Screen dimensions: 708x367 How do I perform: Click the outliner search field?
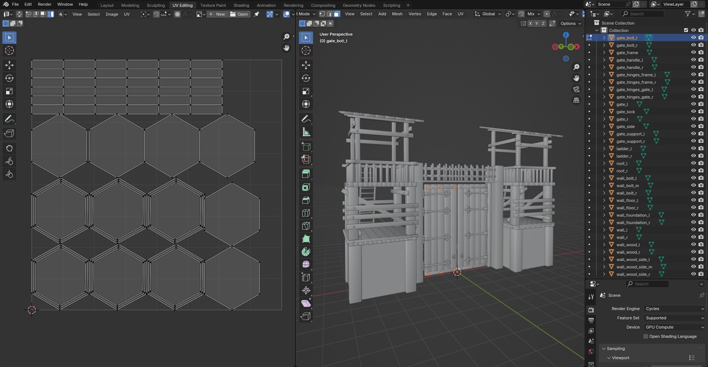click(643, 14)
